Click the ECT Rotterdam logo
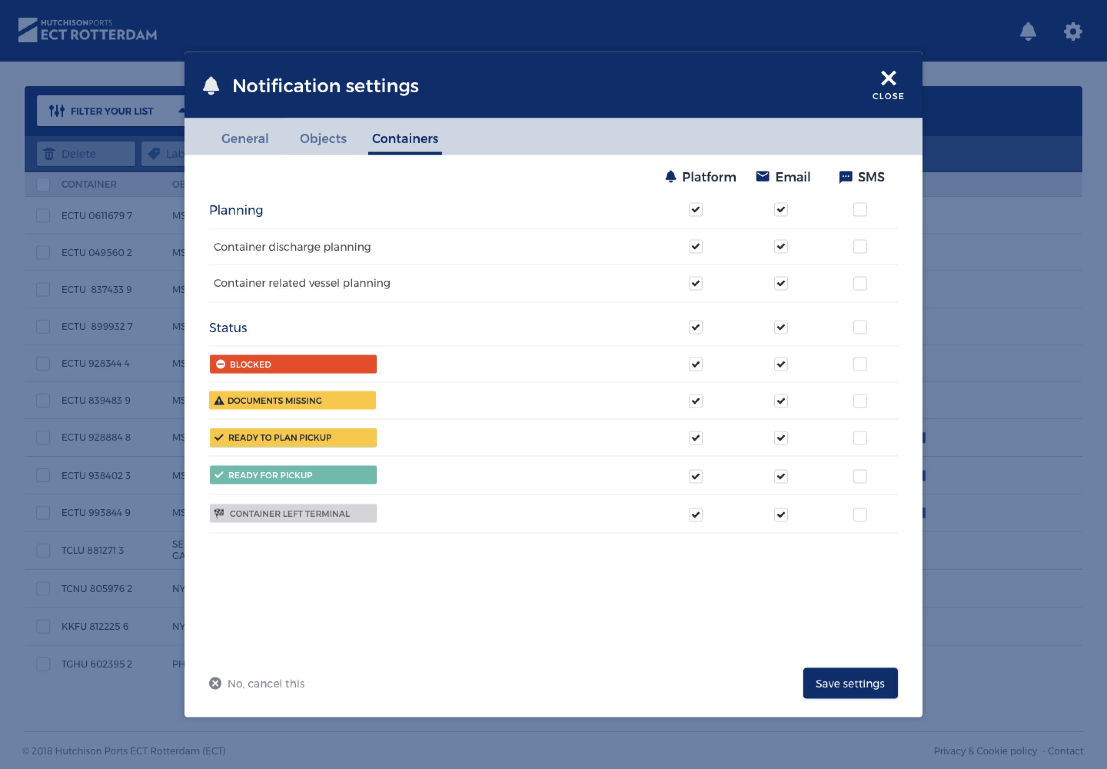Image resolution: width=1107 pixels, height=769 pixels. coord(88,30)
